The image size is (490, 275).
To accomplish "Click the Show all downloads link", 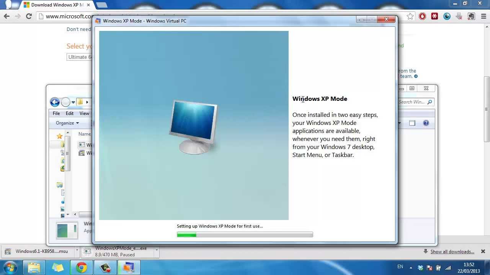I will (452, 252).
